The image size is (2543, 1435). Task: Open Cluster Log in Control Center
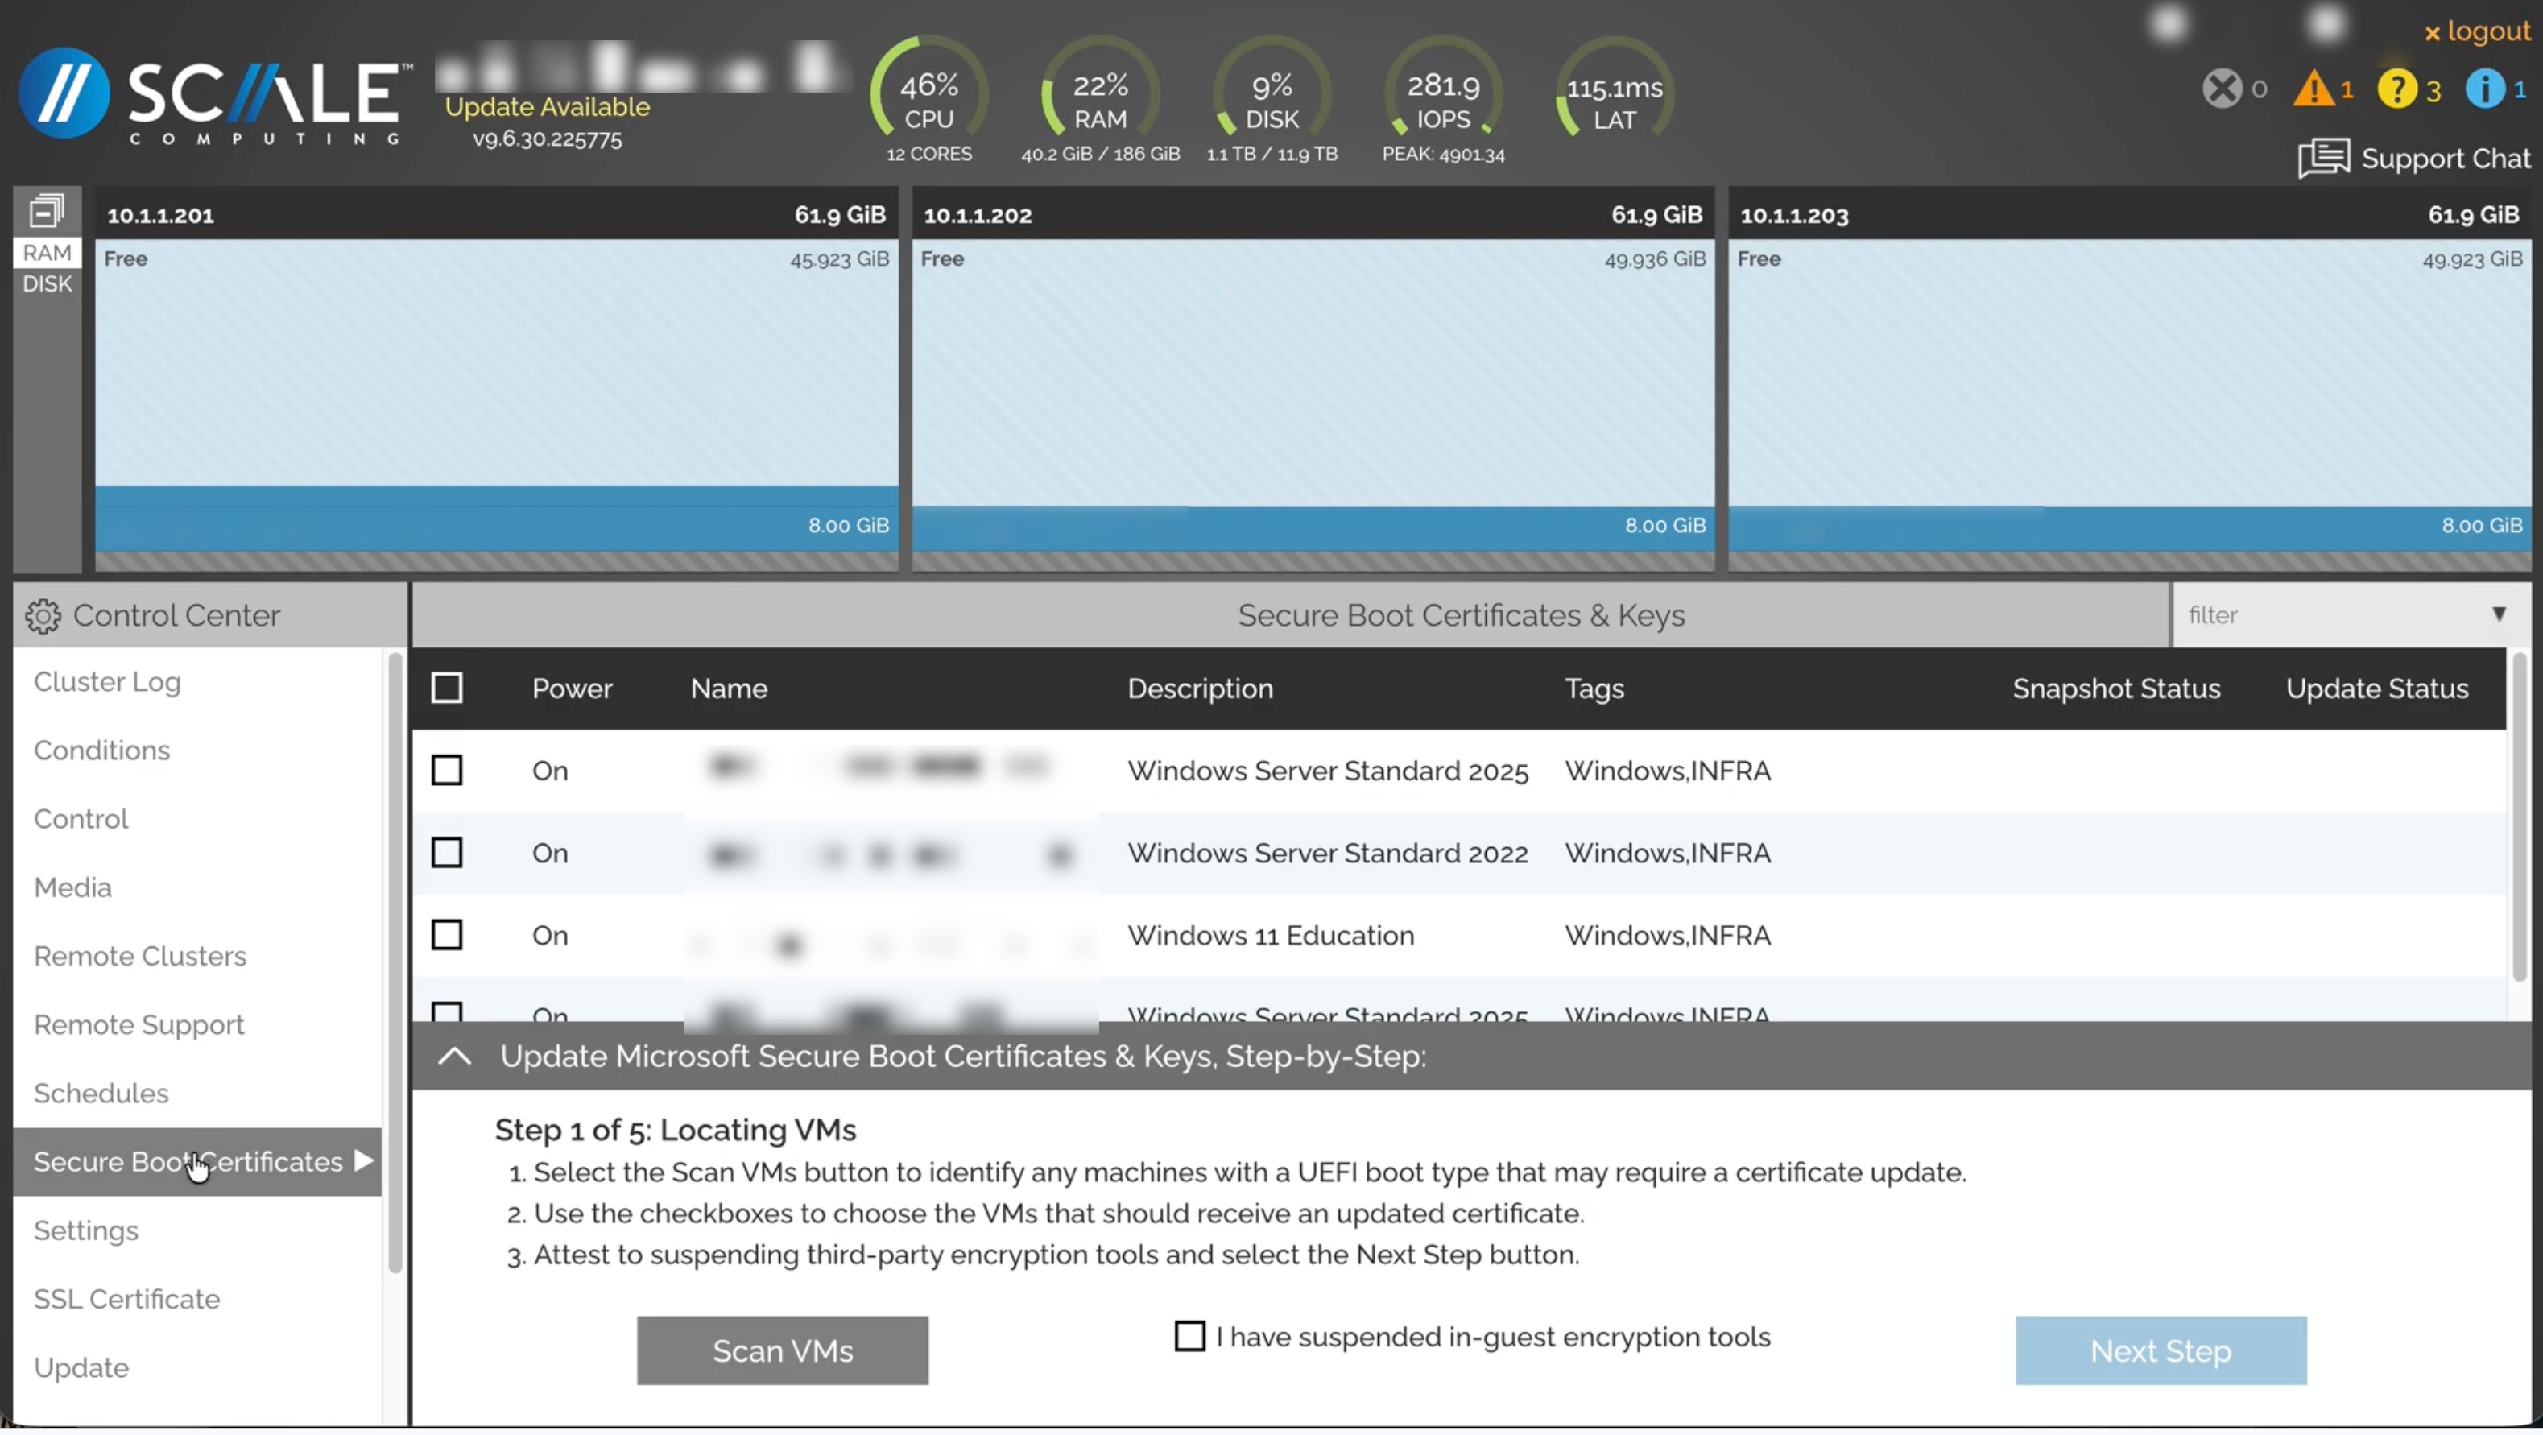pyautogui.click(x=106, y=682)
